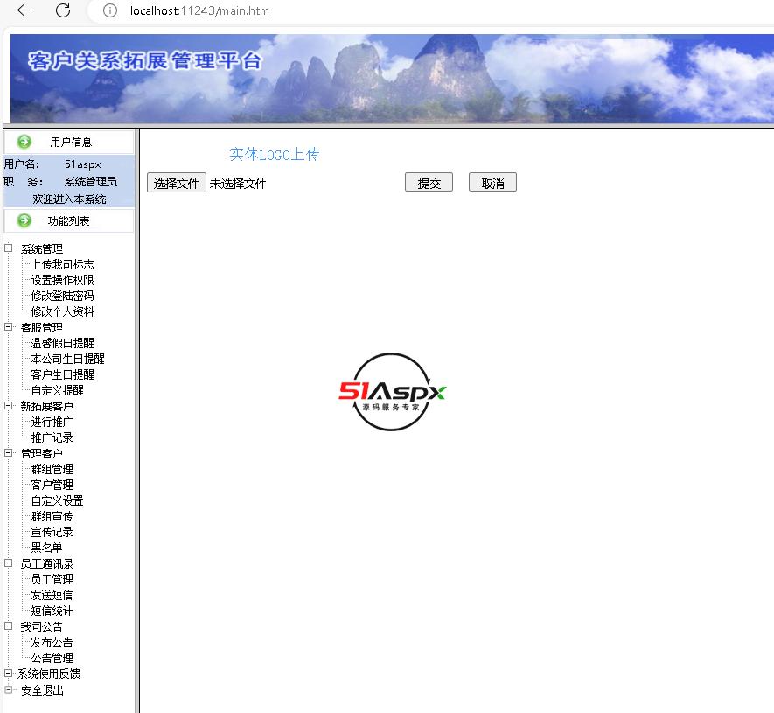Open 进行推广 item

(52, 423)
